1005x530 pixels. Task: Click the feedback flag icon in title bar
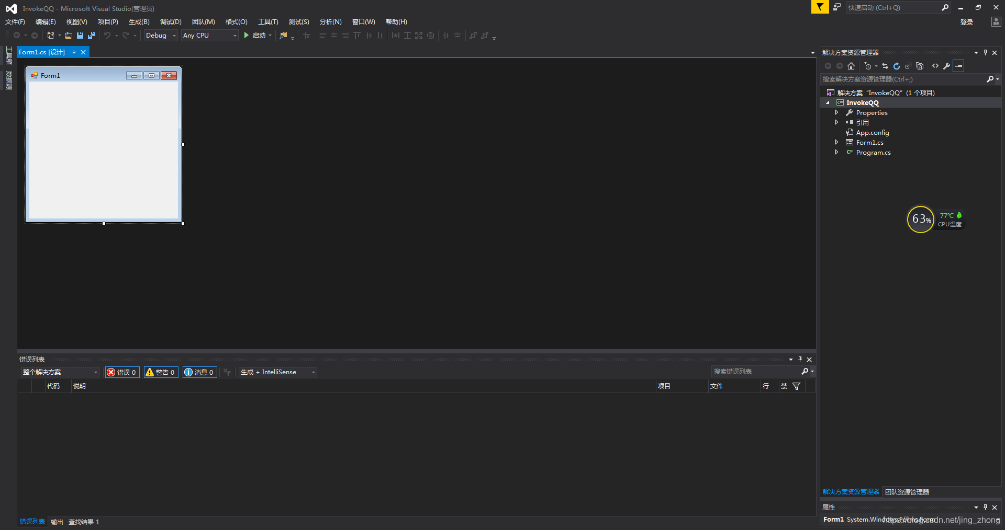click(820, 7)
